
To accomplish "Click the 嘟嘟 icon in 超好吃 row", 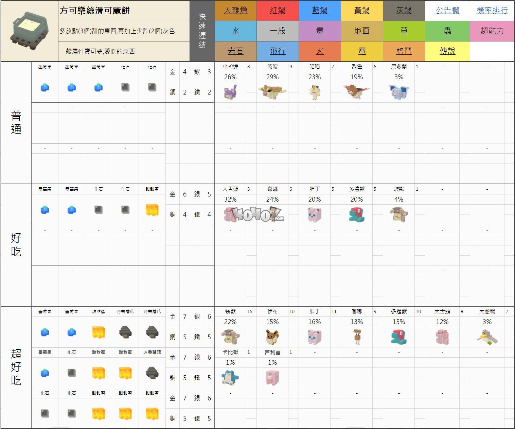I will [357, 337].
